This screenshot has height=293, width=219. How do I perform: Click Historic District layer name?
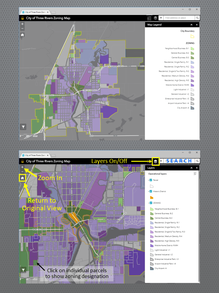(159, 191)
